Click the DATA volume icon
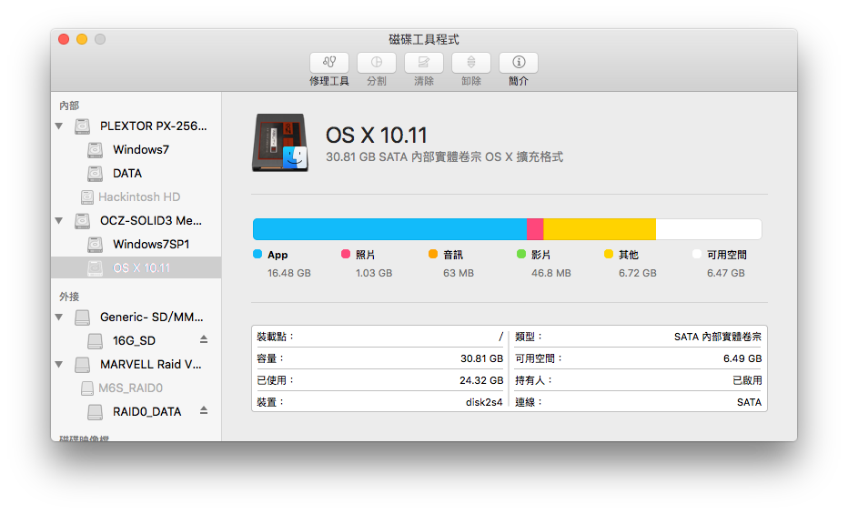 pos(96,174)
